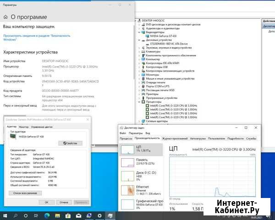Maximize the Task Manager window

coord(246,128)
